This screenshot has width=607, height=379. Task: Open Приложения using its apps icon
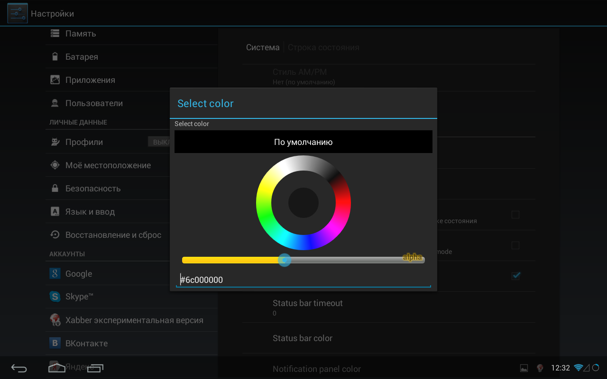(x=55, y=80)
